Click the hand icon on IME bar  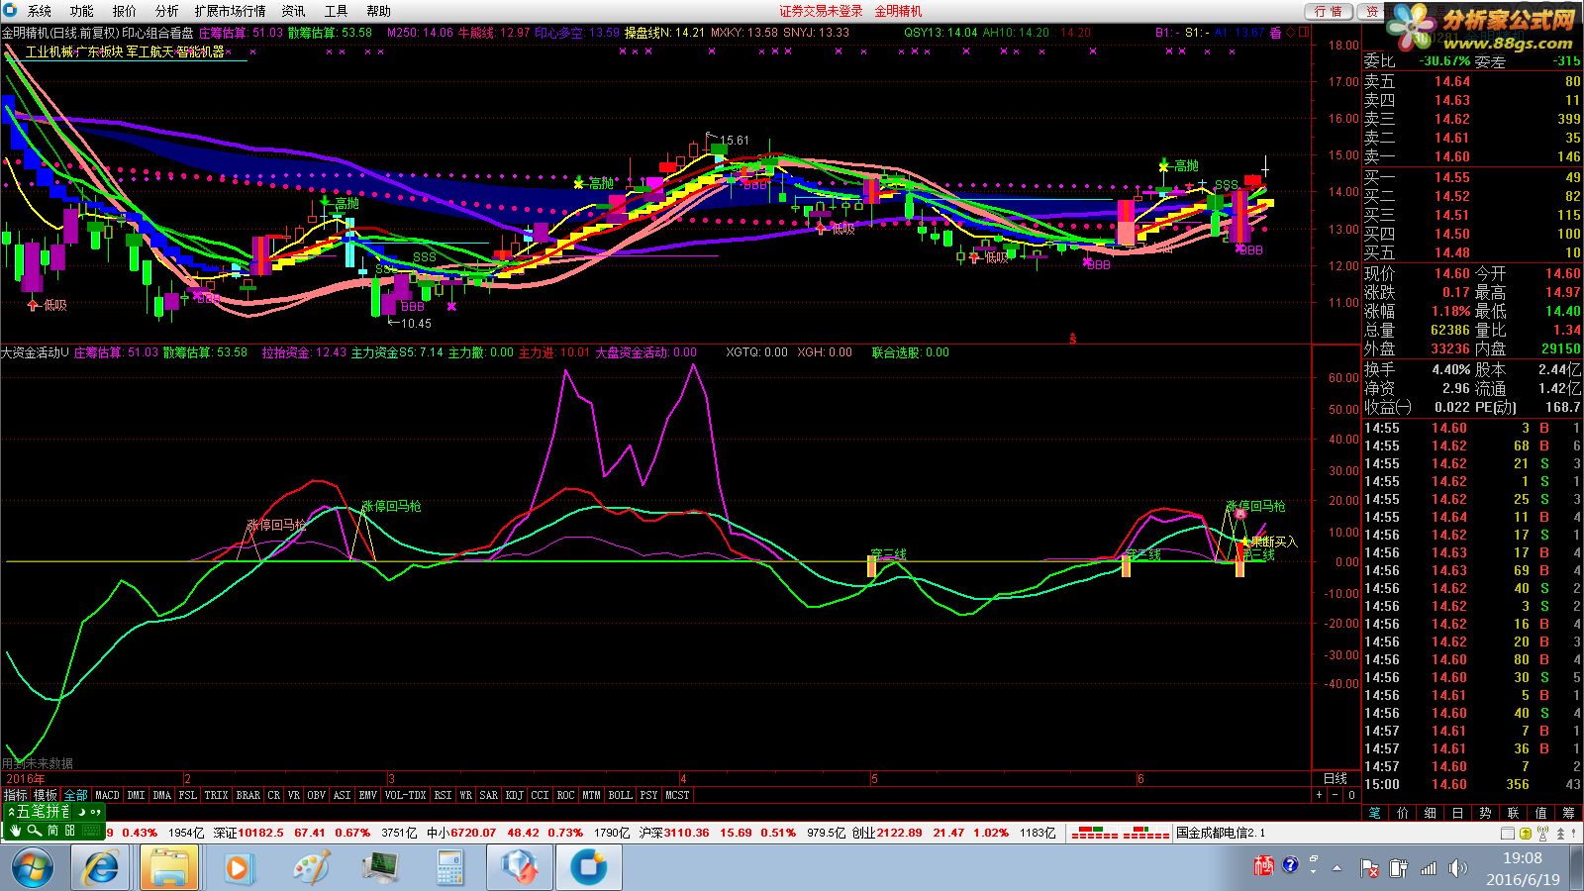click(15, 831)
